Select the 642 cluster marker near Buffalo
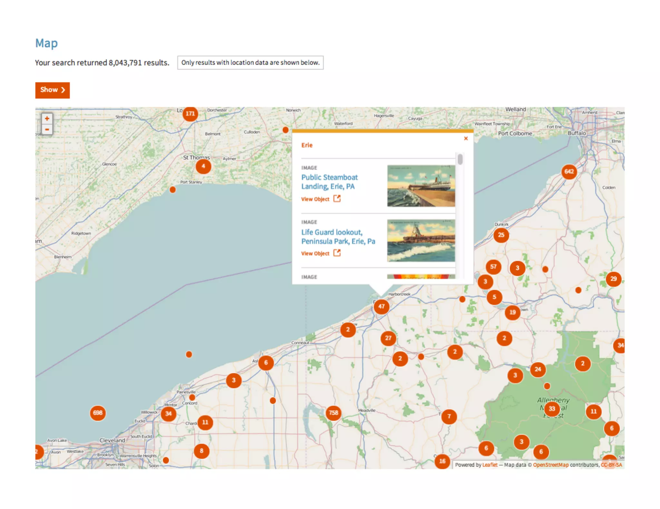 pyautogui.click(x=569, y=171)
